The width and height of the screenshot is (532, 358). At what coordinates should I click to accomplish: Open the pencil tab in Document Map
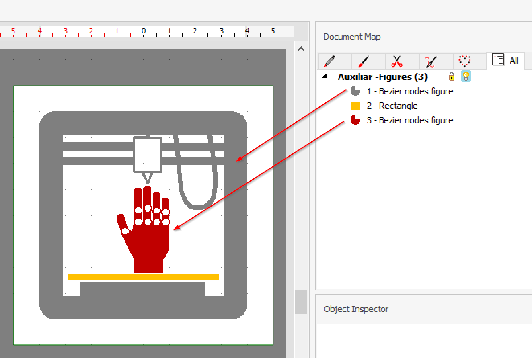(330, 61)
